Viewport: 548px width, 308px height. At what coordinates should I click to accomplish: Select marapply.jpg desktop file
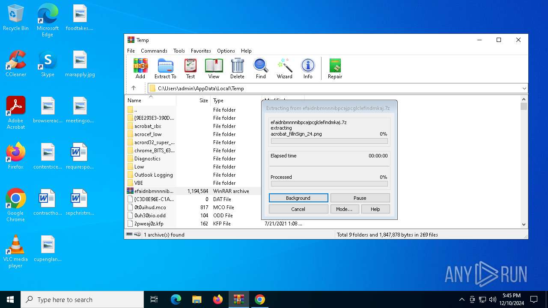click(80, 64)
